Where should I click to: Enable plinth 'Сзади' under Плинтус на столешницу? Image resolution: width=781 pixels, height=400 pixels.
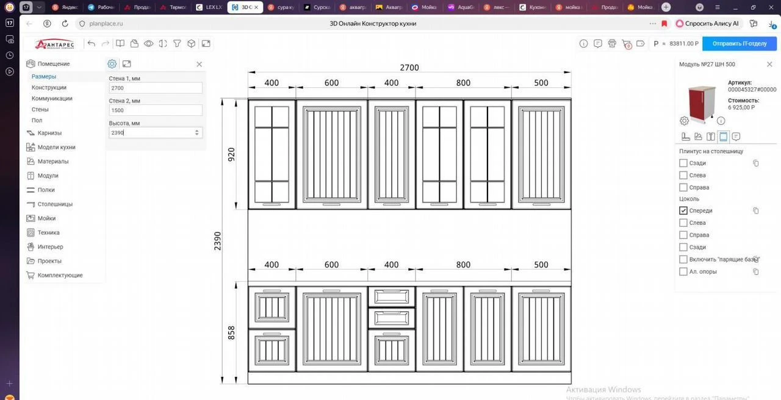click(x=683, y=163)
